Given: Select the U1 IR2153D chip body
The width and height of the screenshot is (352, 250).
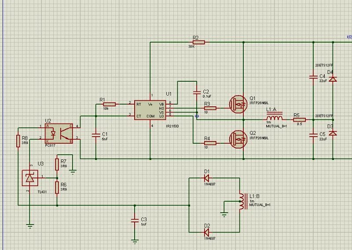Looking at the screenshot, I should click(x=150, y=110).
